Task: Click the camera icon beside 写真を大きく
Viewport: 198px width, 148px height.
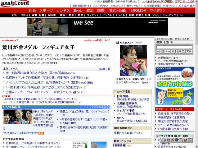Action: pos(118,43)
